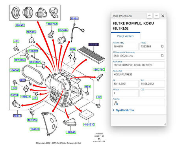Screen dimensions: 178x149
Task: Select the 19D849 part label
Action: (x=71, y=132)
